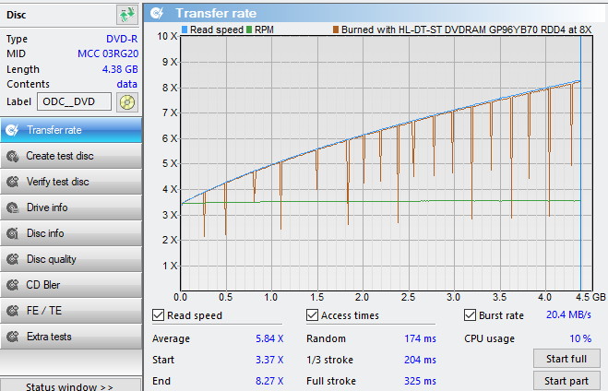Open Disc info via its sidebar icon

click(12, 233)
